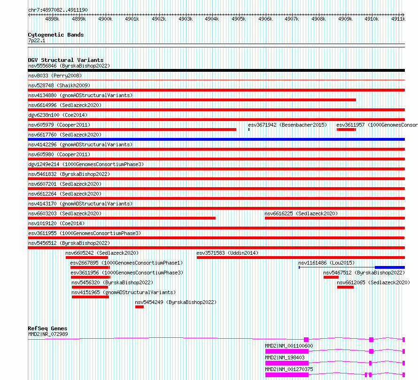Select the nsv6605242 Sedlazeck2020 variant label
This screenshot has height=380, width=418.
(x=102, y=253)
